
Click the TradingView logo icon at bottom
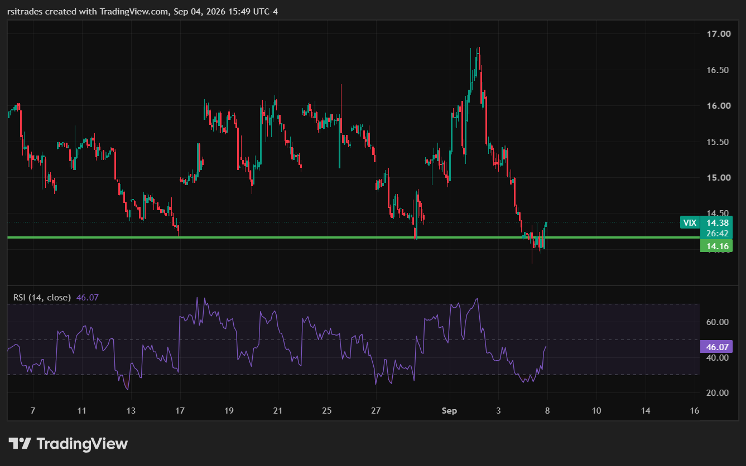[x=20, y=444]
